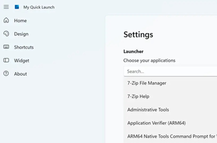Click the Choose your applications label
Screen dimensions: 217x143
[x=149, y=60]
